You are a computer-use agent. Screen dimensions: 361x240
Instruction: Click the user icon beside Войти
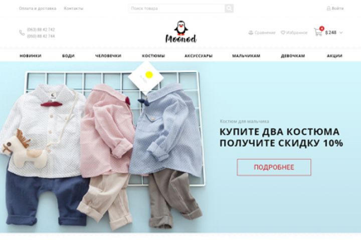[328, 8]
